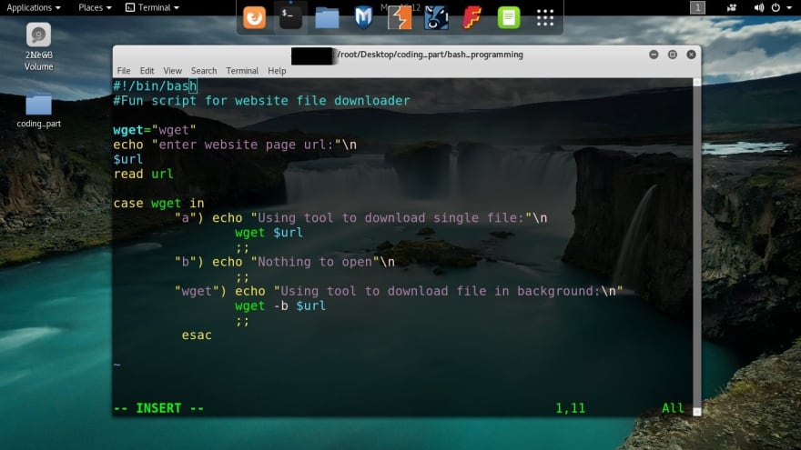This screenshot has height=450, width=801.
Task: Launch Firefox from the dock
Action: tap(254, 18)
